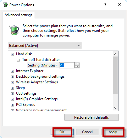Open the Balanced [Active] power plan dropdown
Image resolution: width=127 pixels, height=138 pixels.
(x=45, y=46)
